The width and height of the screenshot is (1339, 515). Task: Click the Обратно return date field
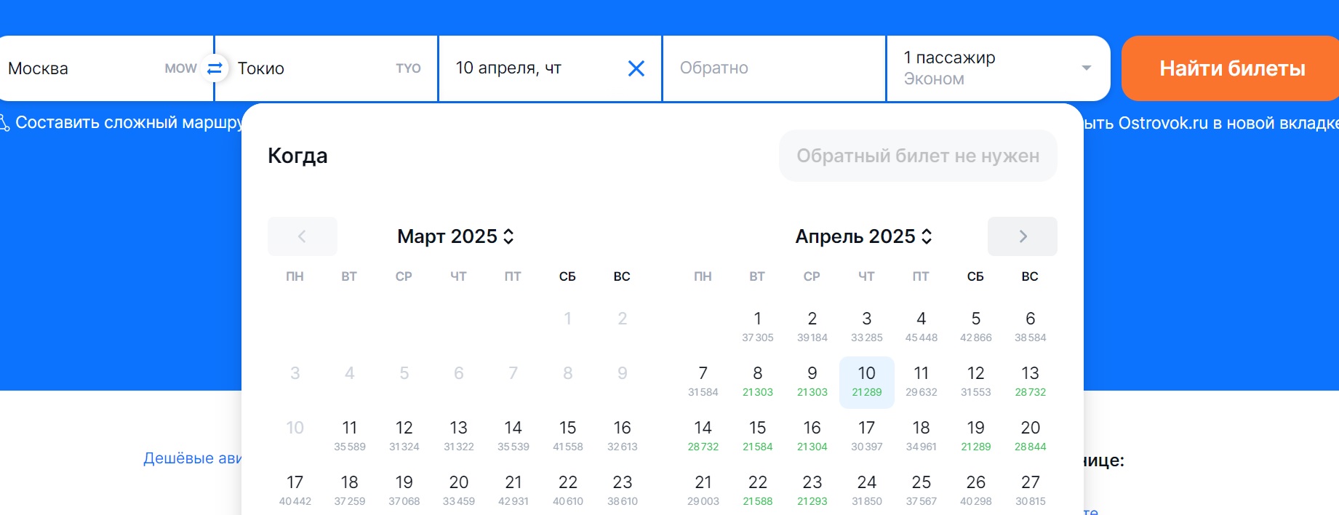pyautogui.click(x=774, y=68)
